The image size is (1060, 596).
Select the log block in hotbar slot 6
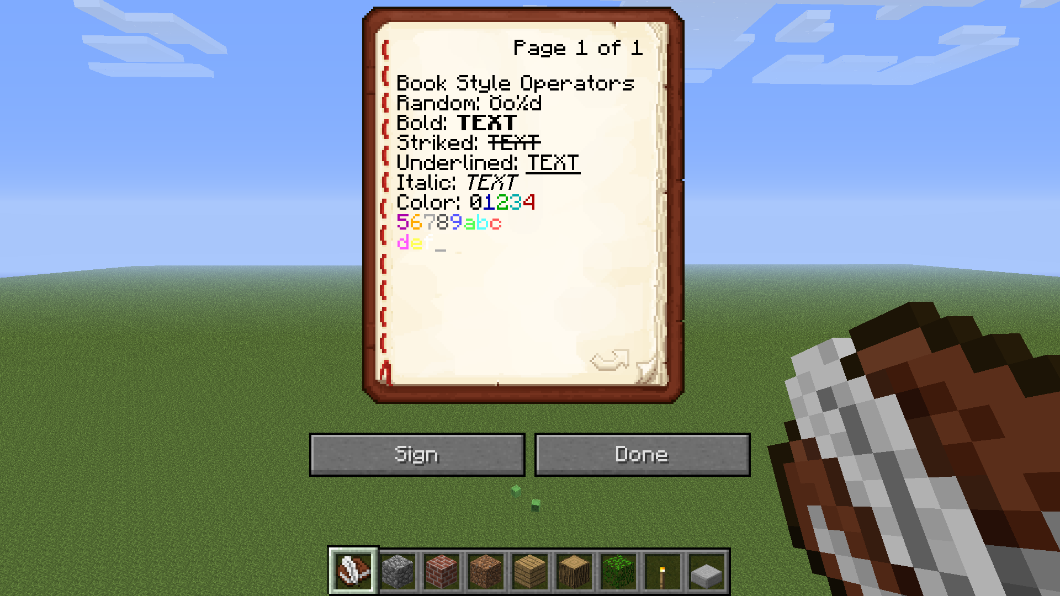574,571
